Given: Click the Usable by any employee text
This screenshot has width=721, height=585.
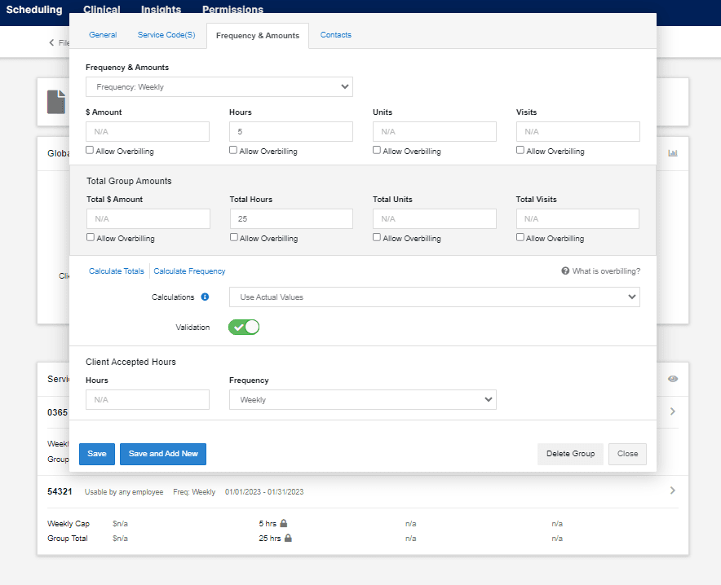Looking at the screenshot, I should pyautogui.click(x=124, y=492).
